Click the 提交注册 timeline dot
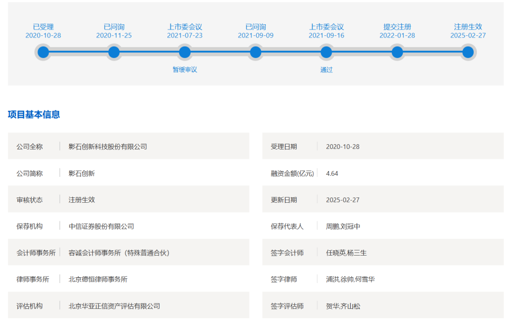The height and width of the screenshot is (320, 507). tap(397, 52)
